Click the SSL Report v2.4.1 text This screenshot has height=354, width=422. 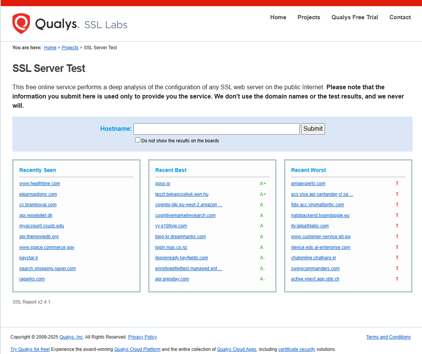click(x=32, y=302)
